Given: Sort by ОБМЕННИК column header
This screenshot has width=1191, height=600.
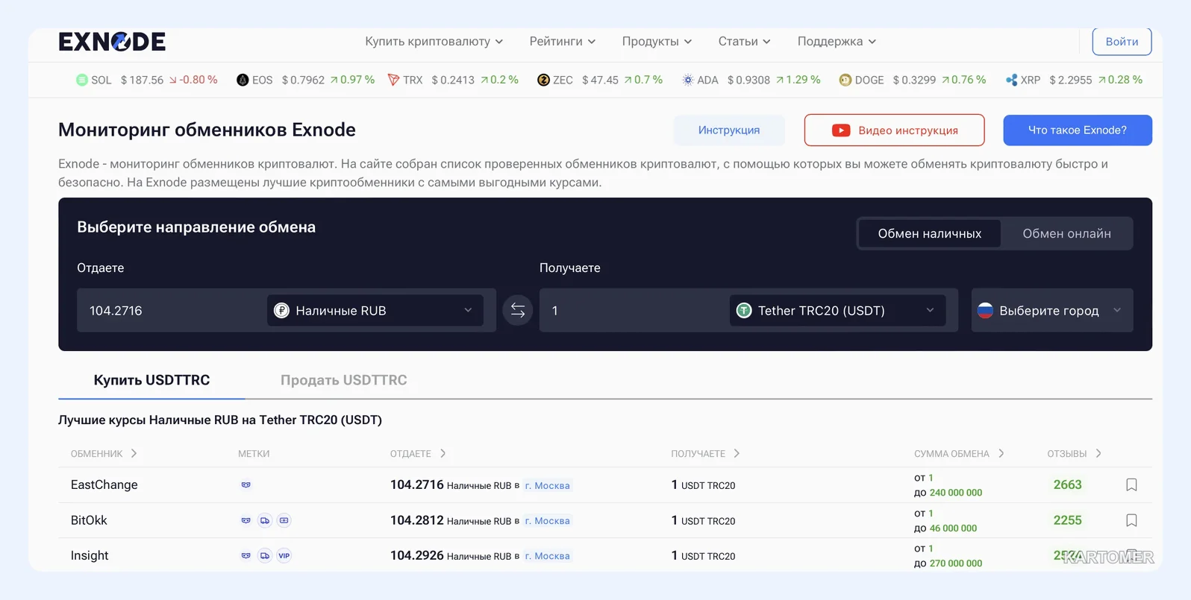Looking at the screenshot, I should (x=104, y=454).
